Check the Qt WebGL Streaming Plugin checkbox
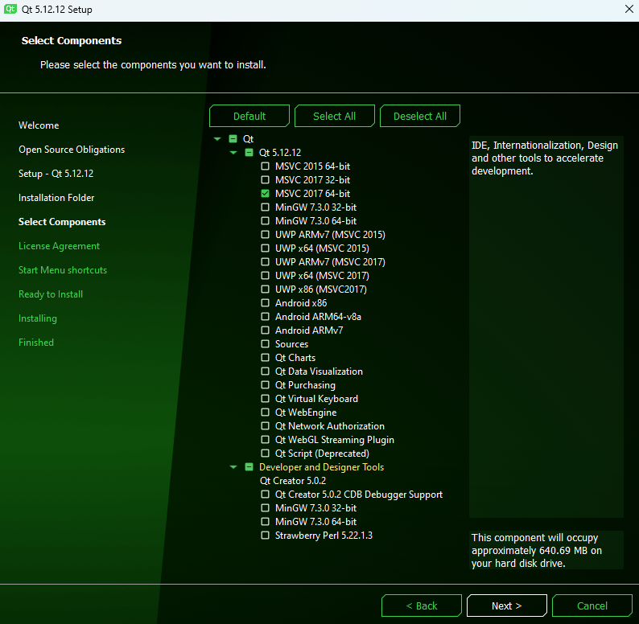This screenshot has height=624, width=639. point(265,440)
